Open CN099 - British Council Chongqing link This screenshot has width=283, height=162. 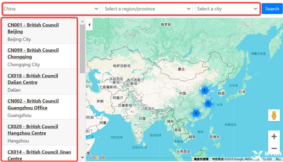[x=33, y=53]
